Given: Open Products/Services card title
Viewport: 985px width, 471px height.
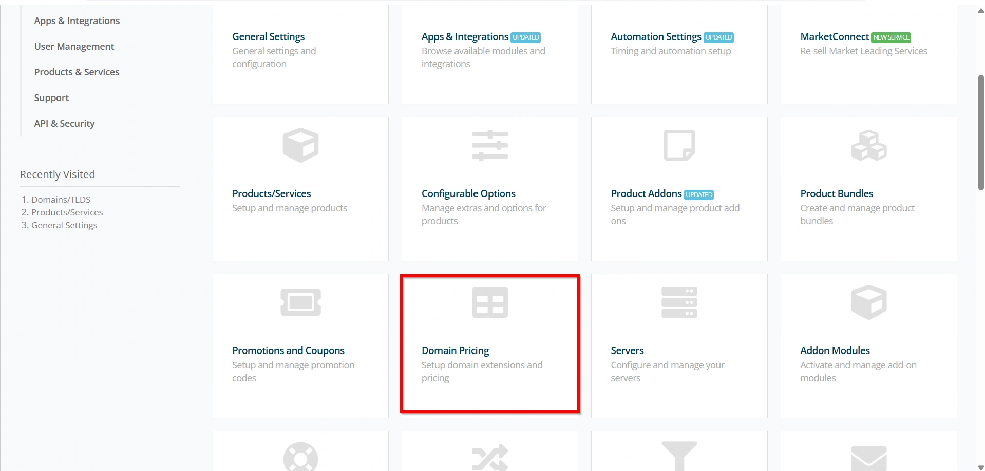Looking at the screenshot, I should coord(271,193).
